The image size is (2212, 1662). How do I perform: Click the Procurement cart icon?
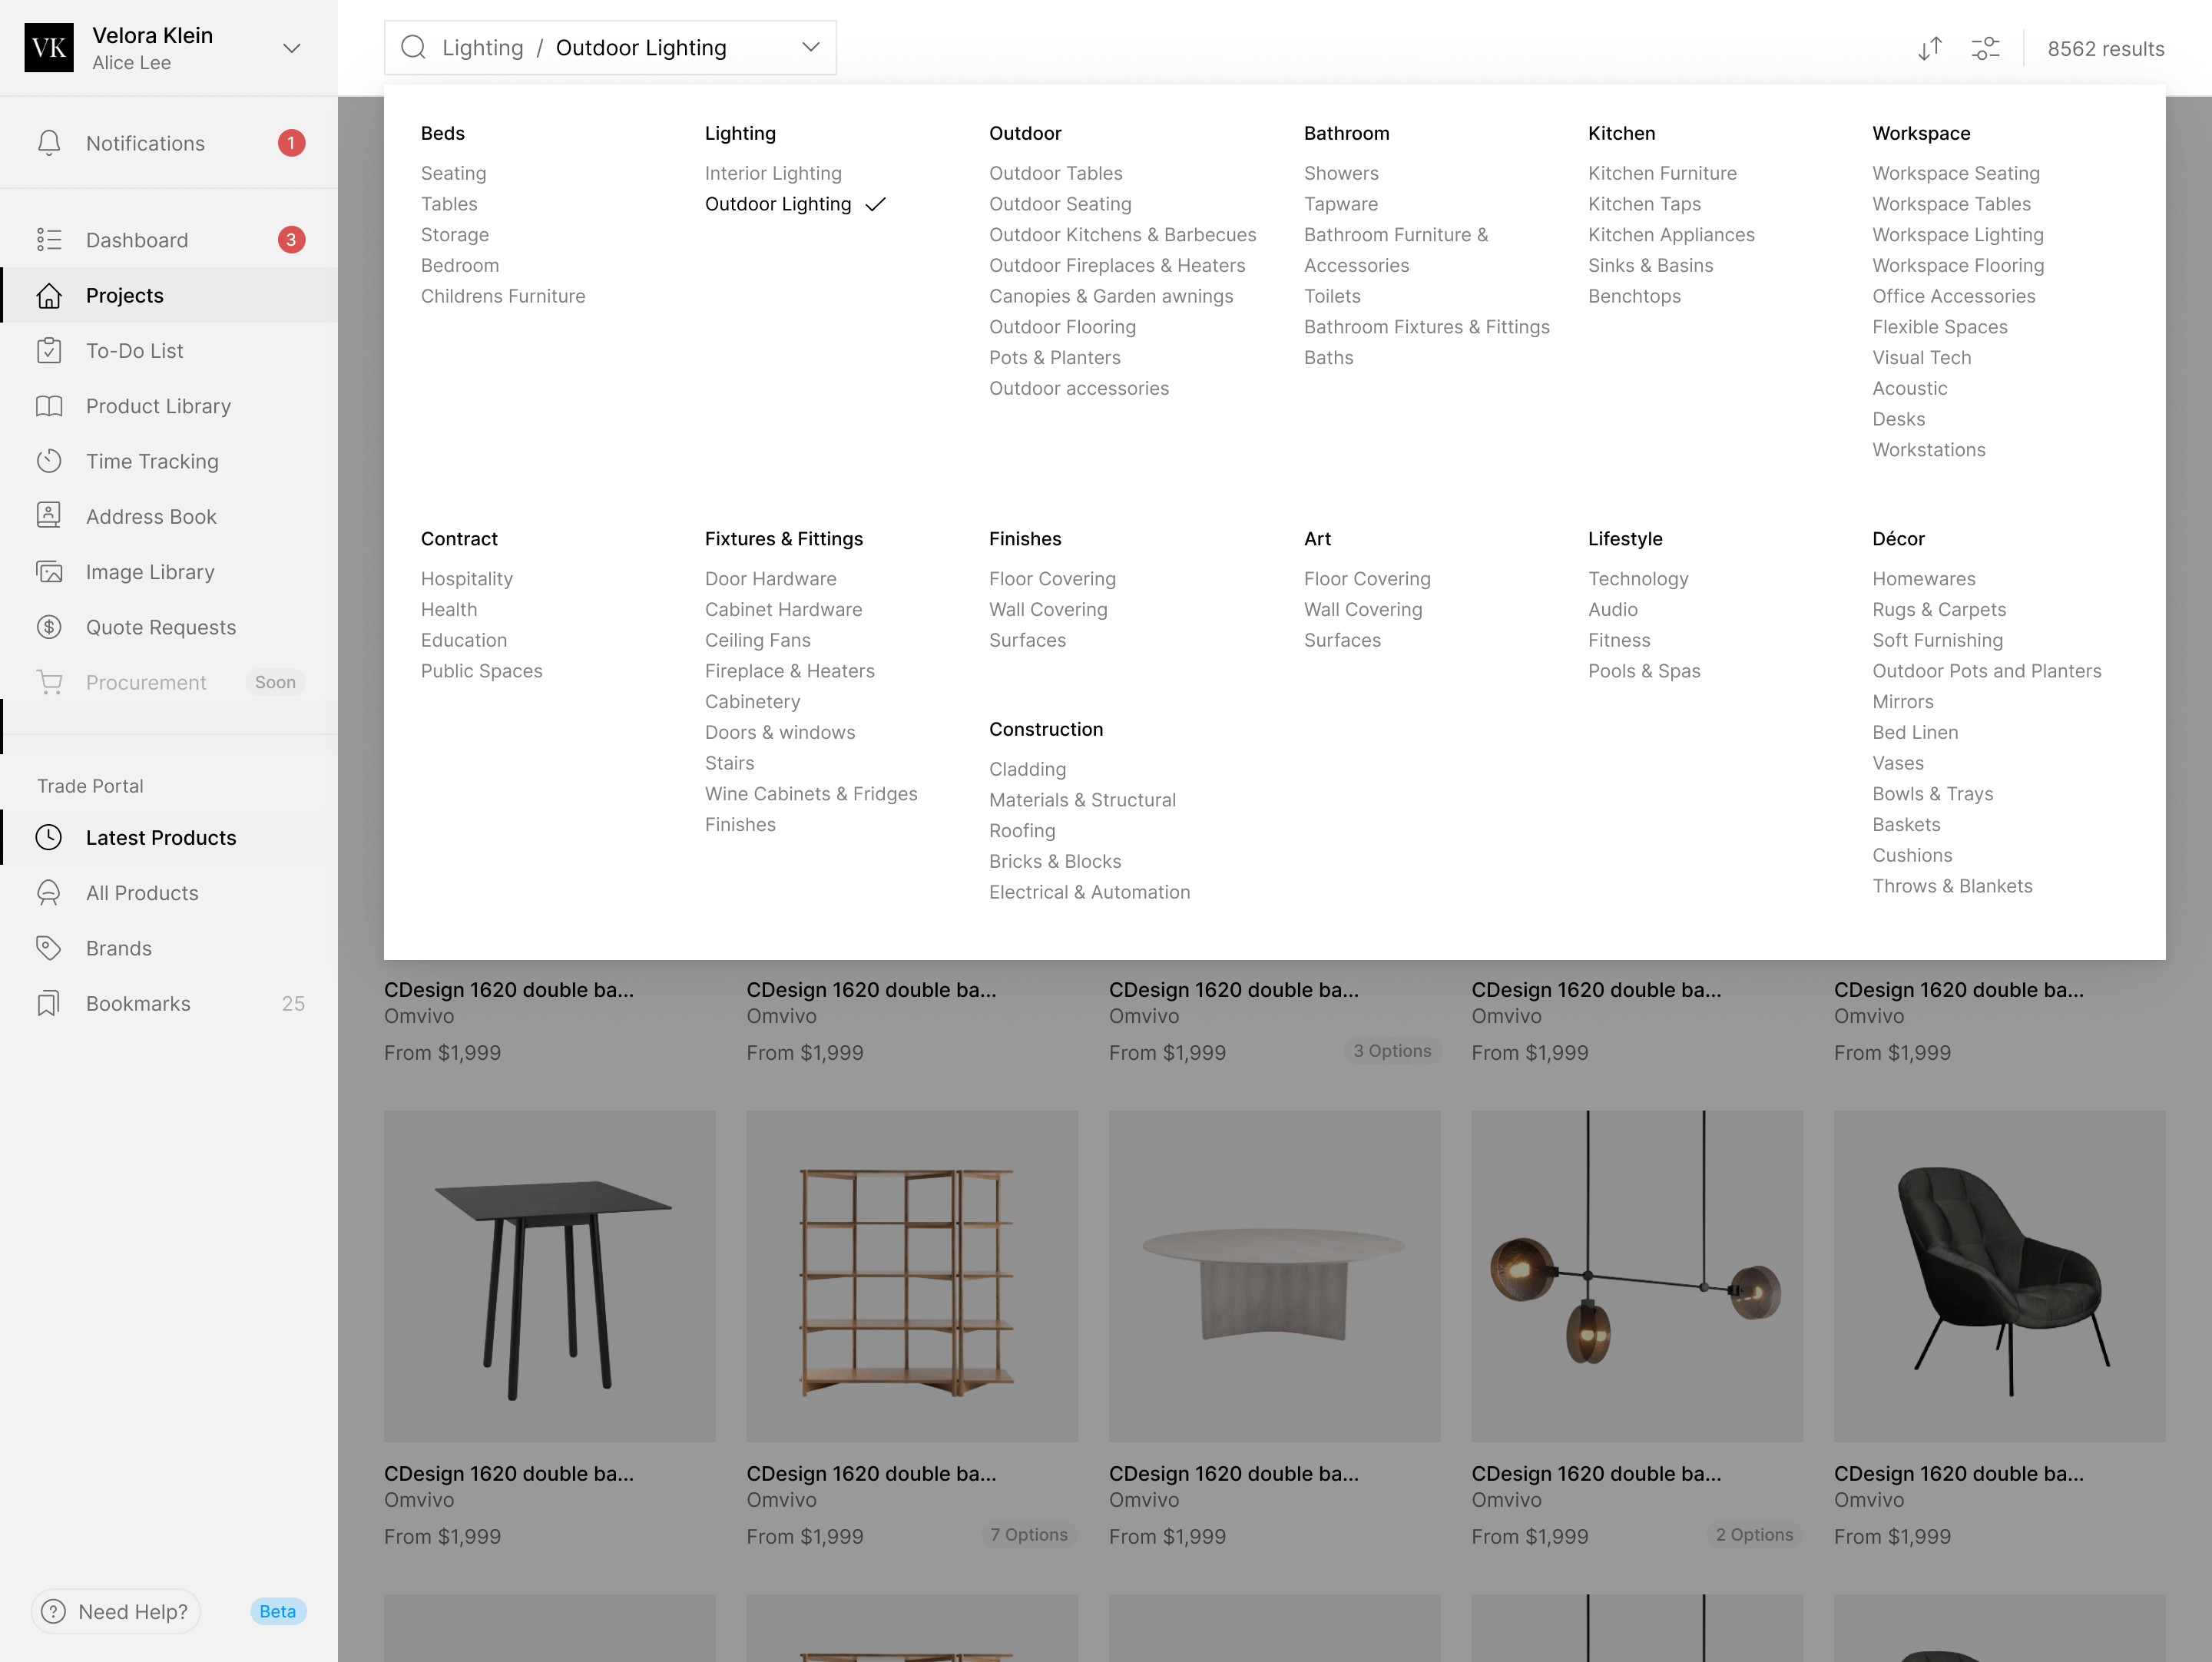pos(49,682)
